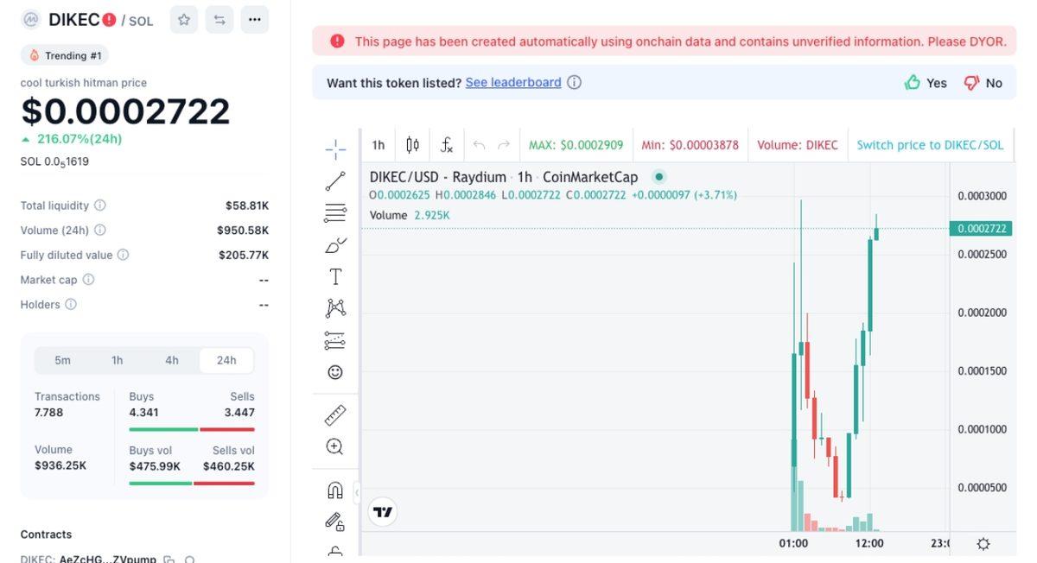Open the indicators fx menu
The height and width of the screenshot is (563, 1037).
(x=447, y=144)
